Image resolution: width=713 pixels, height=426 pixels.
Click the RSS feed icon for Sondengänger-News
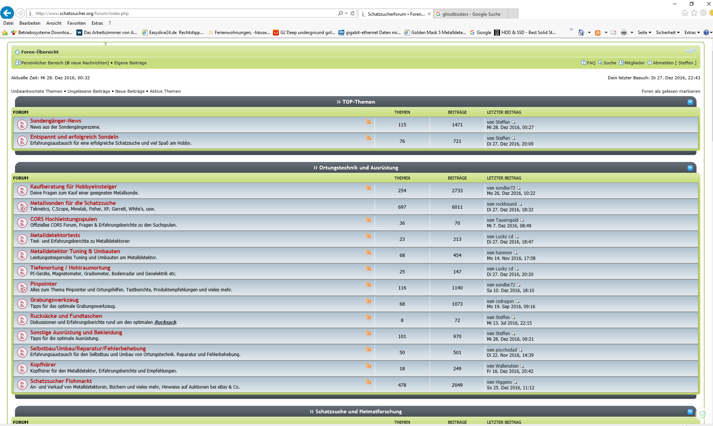(368, 122)
